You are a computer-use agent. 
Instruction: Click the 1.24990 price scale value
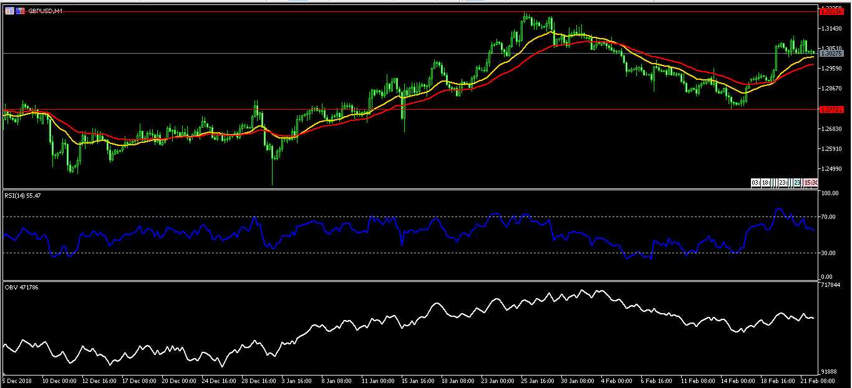coord(833,169)
